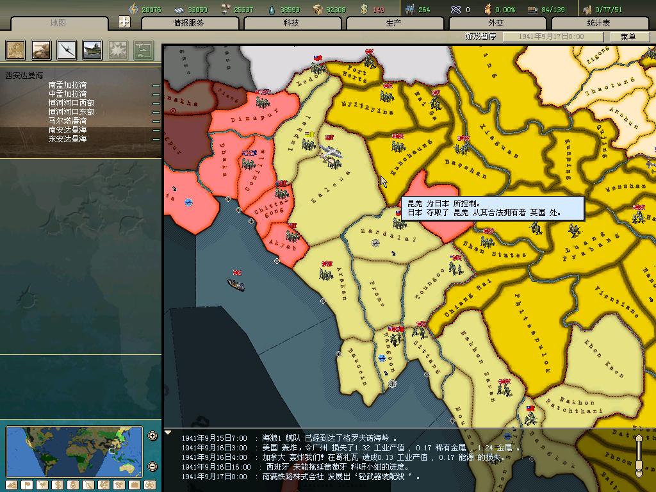The image size is (656, 492).
Task: Switch to area map mode
Action: click(119, 485)
